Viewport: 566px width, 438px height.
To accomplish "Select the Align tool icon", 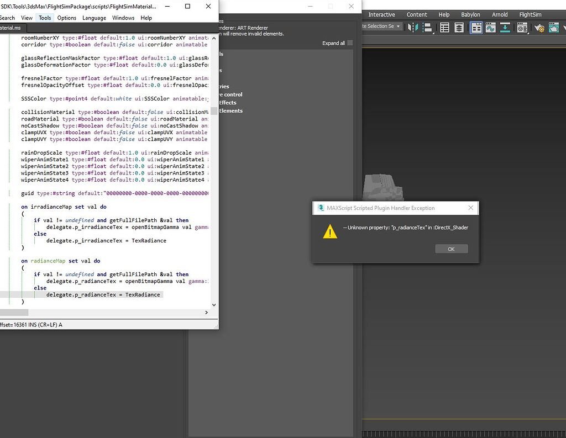I will pyautogui.click(x=426, y=28).
